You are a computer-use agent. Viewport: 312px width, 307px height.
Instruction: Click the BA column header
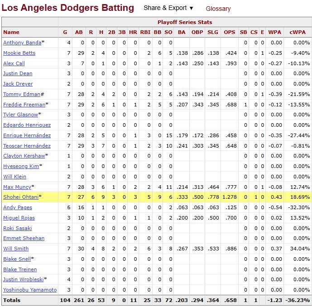click(181, 32)
